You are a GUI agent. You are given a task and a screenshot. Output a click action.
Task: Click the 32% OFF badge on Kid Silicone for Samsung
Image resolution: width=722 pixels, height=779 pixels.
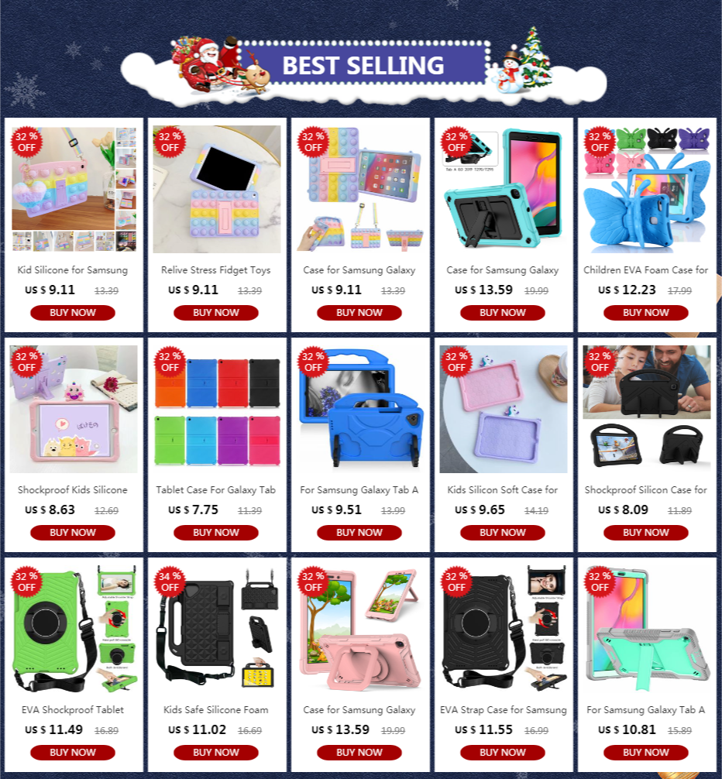tap(26, 142)
